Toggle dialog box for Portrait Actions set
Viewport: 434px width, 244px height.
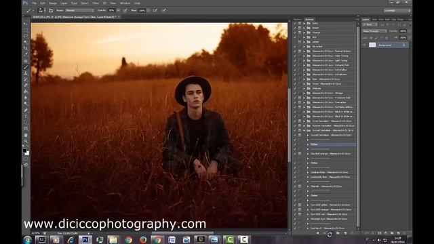pos(300,52)
